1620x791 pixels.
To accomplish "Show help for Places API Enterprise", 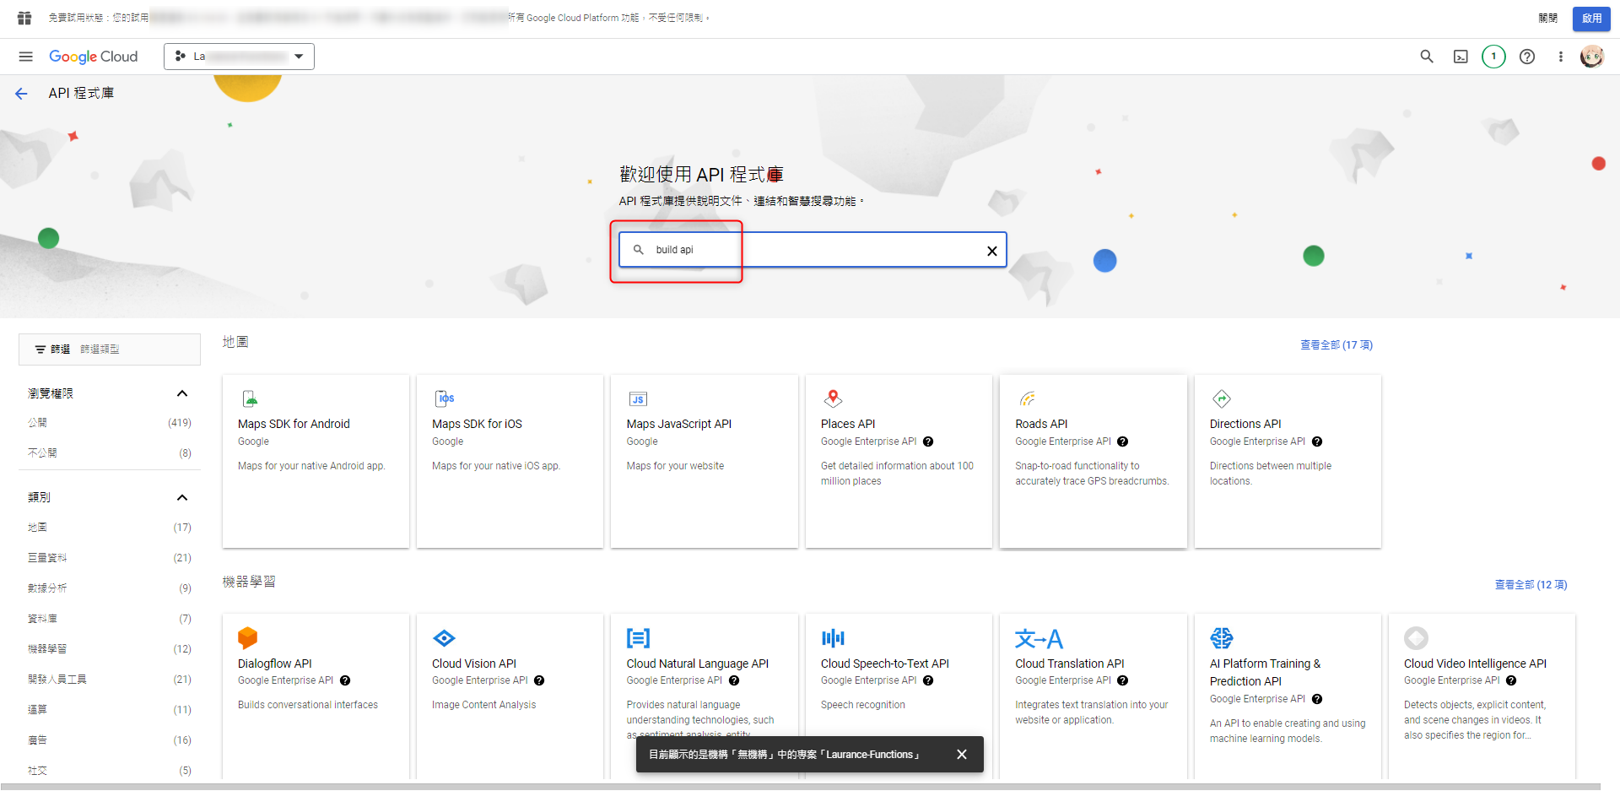I will pos(928,442).
